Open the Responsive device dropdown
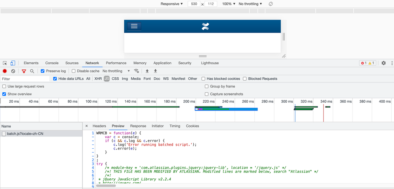This screenshot has width=394, height=189. coord(172,4)
